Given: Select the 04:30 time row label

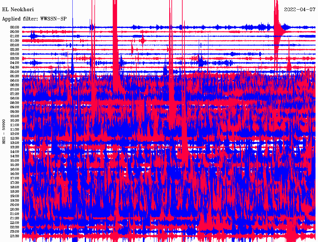Looking at the screenshot, I should (x=15, y=67).
